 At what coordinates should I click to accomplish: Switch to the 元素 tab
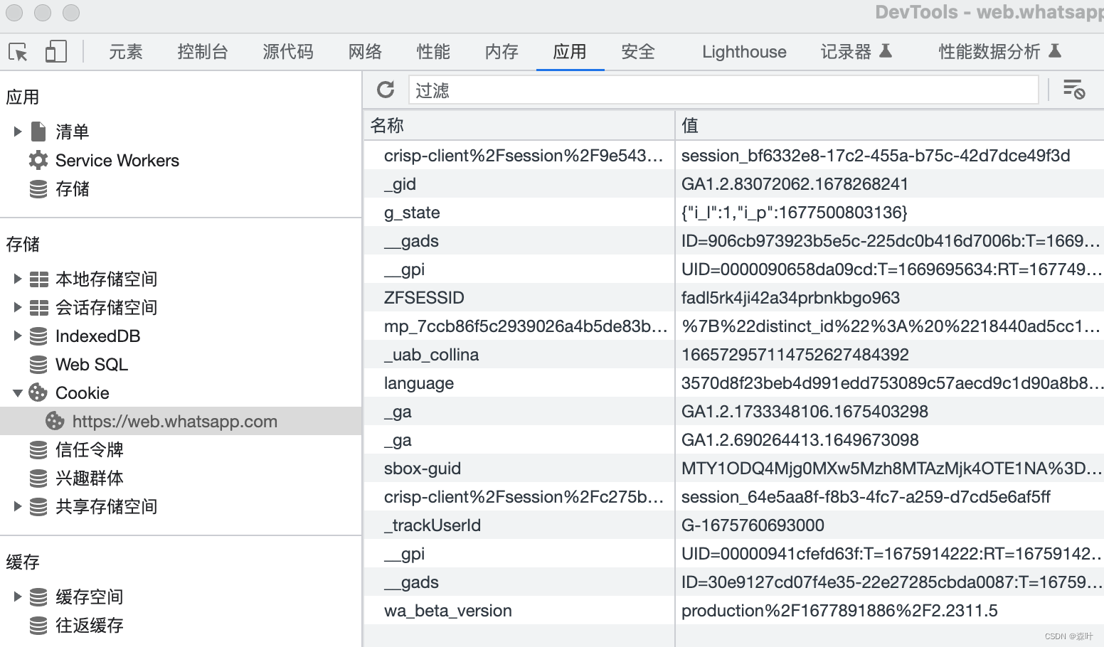[126, 52]
